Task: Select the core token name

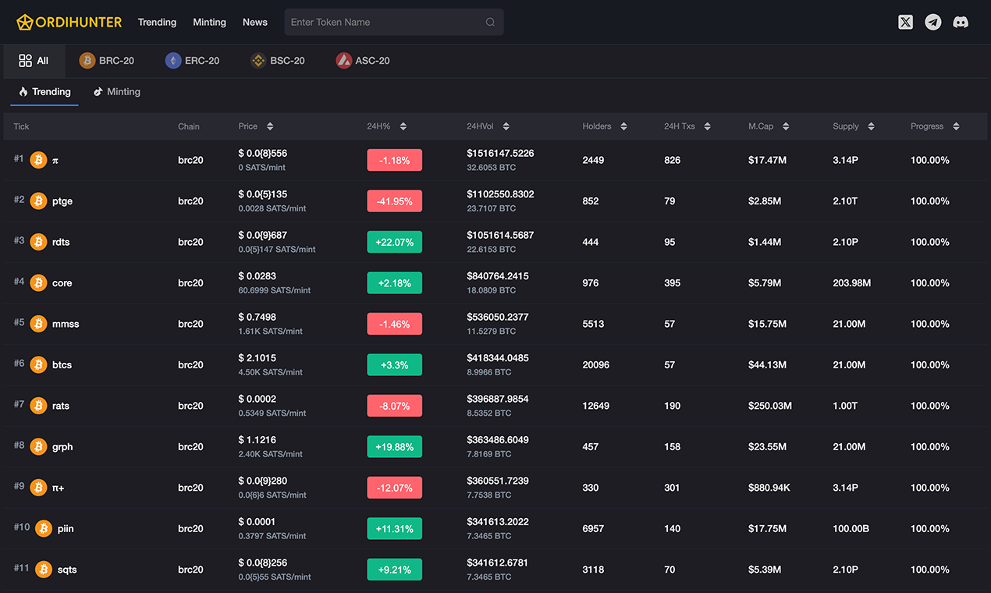Action: pyautogui.click(x=62, y=283)
